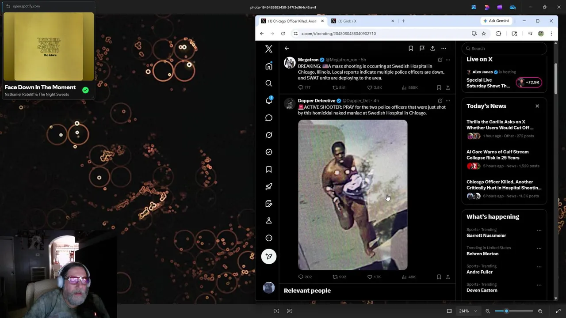Reply to the Megatron post

[301, 87]
